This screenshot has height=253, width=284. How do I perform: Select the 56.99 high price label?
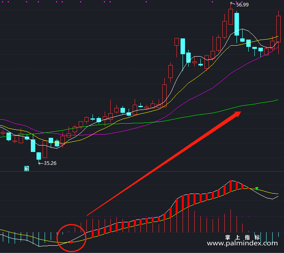pyautogui.click(x=242, y=5)
